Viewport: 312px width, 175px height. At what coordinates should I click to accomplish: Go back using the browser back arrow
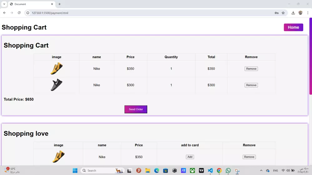point(5,13)
